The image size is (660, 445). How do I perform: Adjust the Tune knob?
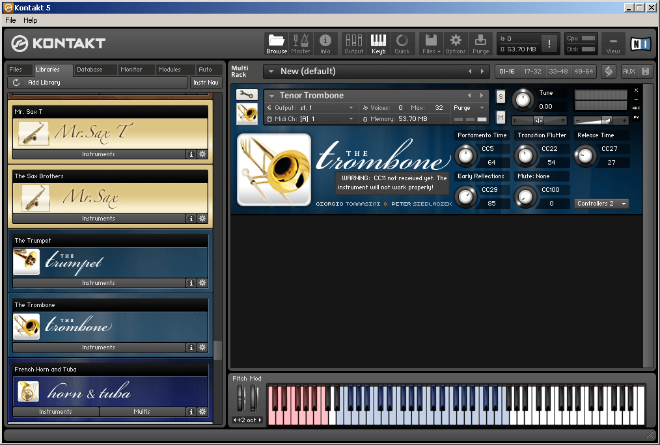523,100
